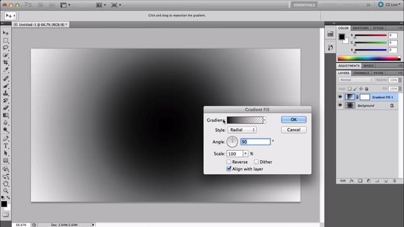Open the Screen Mode dropdown
Screen dimensions: 404x227
coord(116,5)
